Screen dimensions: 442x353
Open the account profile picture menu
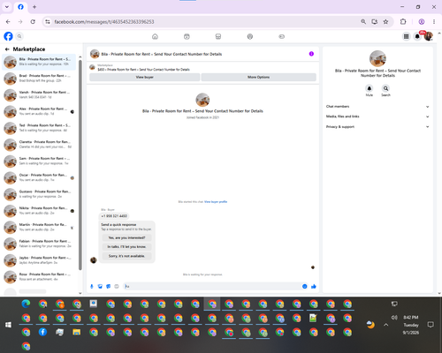[x=429, y=36]
